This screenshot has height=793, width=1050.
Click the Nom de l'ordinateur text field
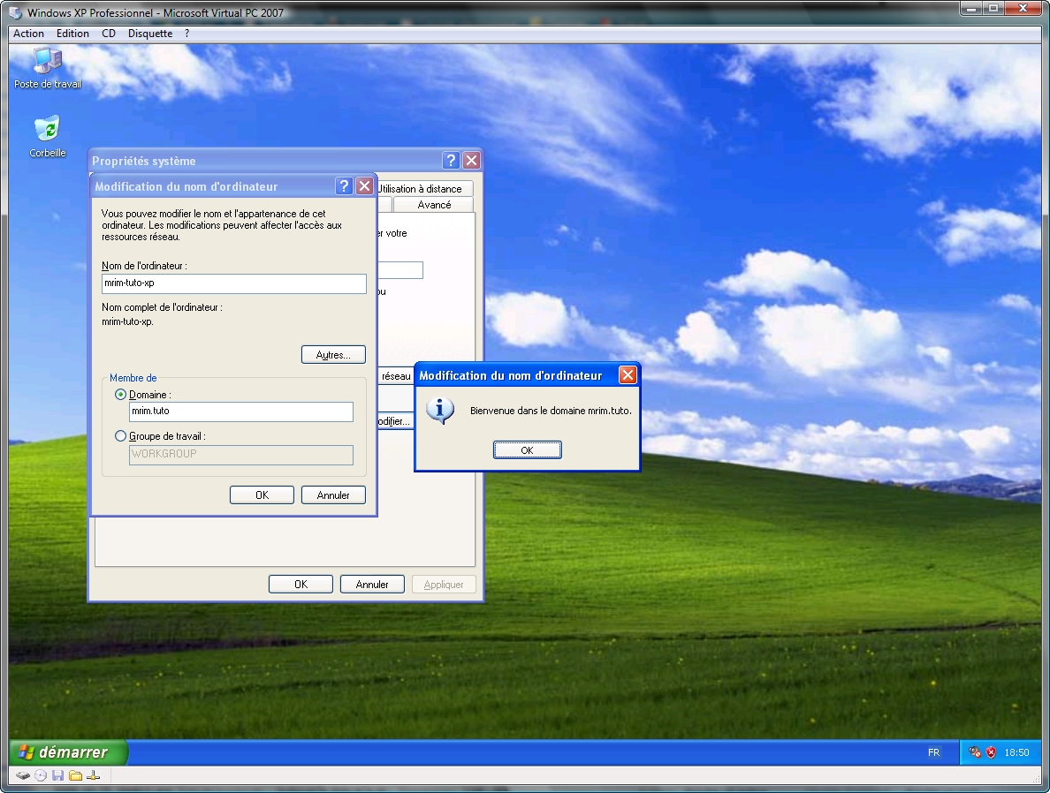tap(234, 283)
